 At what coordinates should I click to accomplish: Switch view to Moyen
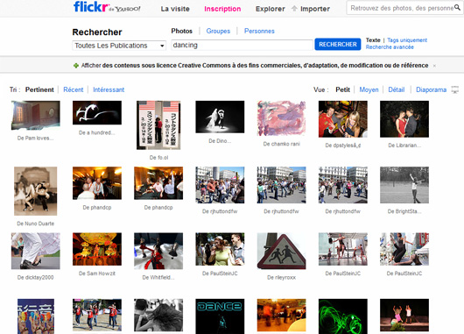click(369, 89)
